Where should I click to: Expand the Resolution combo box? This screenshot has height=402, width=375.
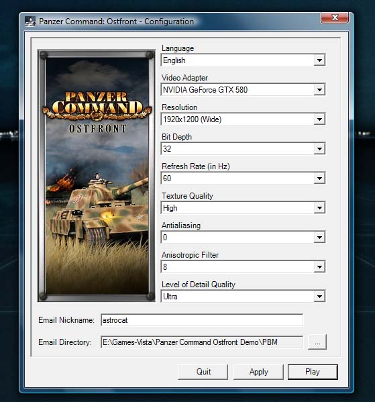pyautogui.click(x=243, y=119)
